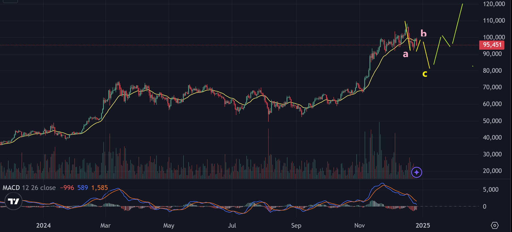Click the Jul label on time axis
The height and width of the screenshot is (232, 512).
232,225
